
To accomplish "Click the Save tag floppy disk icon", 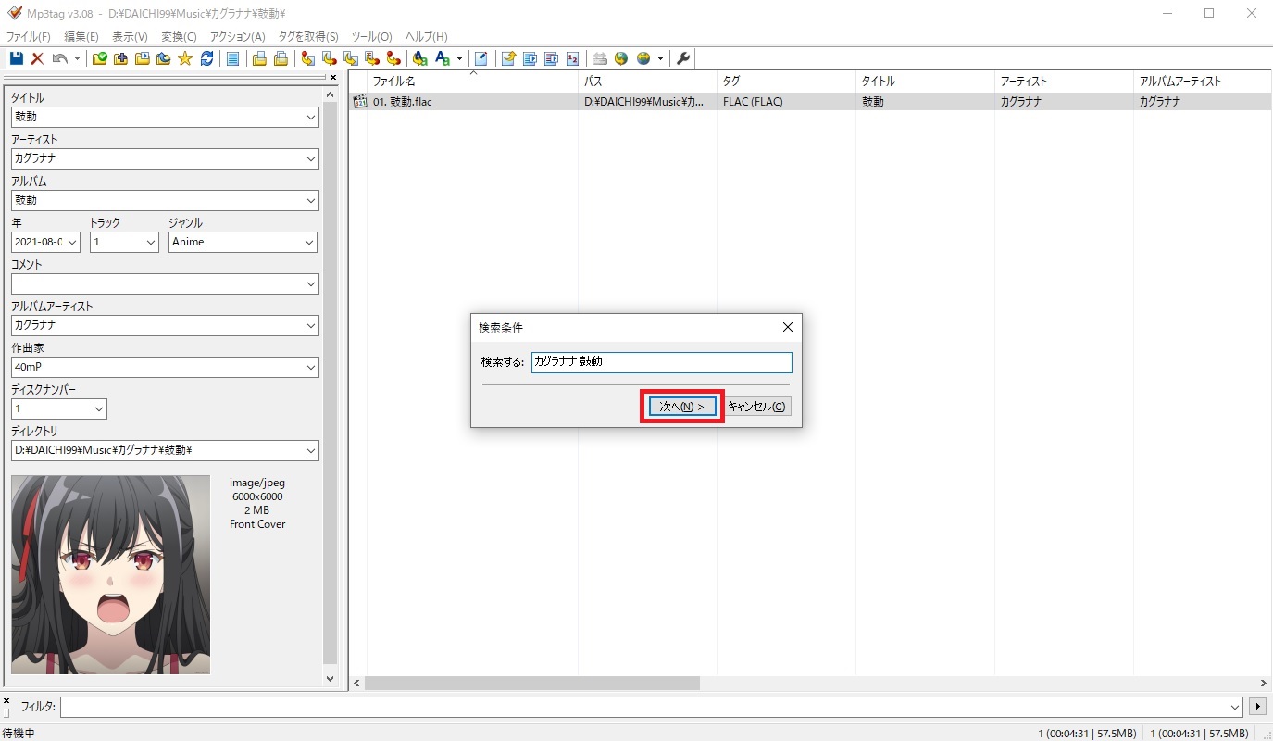I will (x=16, y=58).
